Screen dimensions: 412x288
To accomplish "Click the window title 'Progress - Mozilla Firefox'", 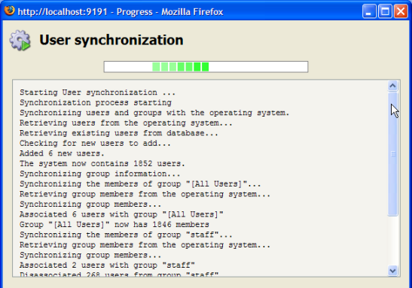I will point(169,12).
